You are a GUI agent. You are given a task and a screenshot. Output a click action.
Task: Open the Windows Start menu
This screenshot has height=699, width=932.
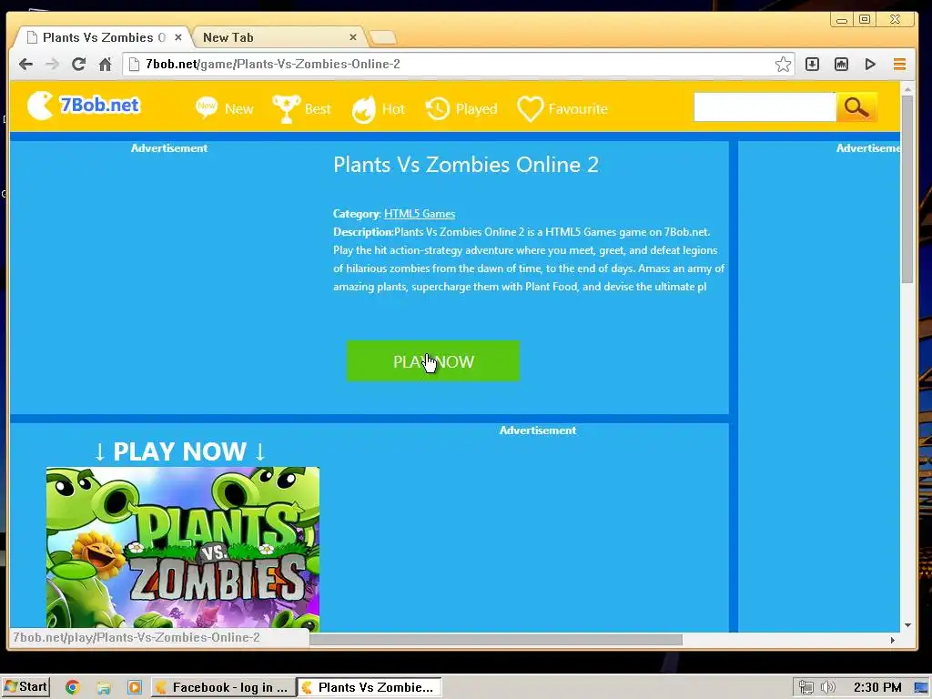coord(25,687)
